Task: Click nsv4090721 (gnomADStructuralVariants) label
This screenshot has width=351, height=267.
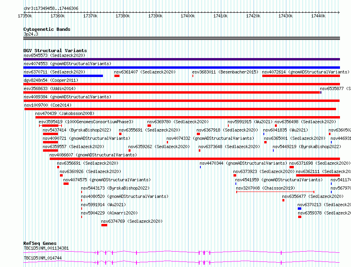Action: (86, 138)
